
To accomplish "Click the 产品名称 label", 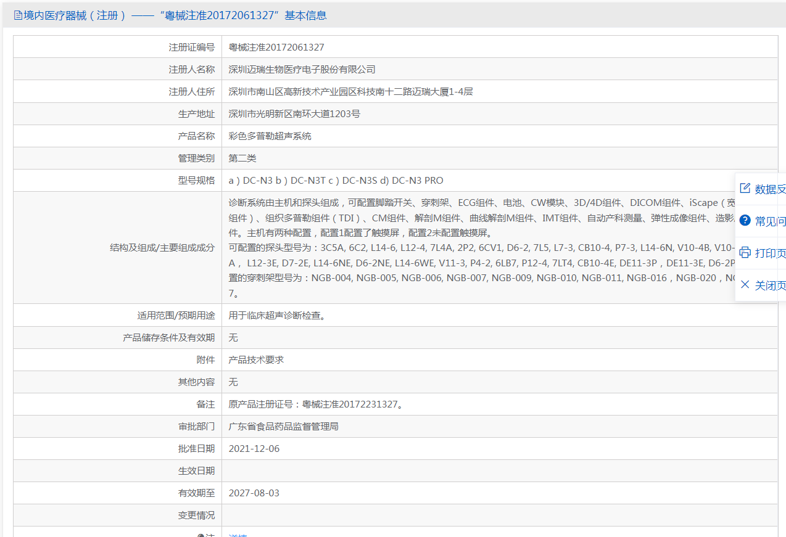I will tap(196, 136).
